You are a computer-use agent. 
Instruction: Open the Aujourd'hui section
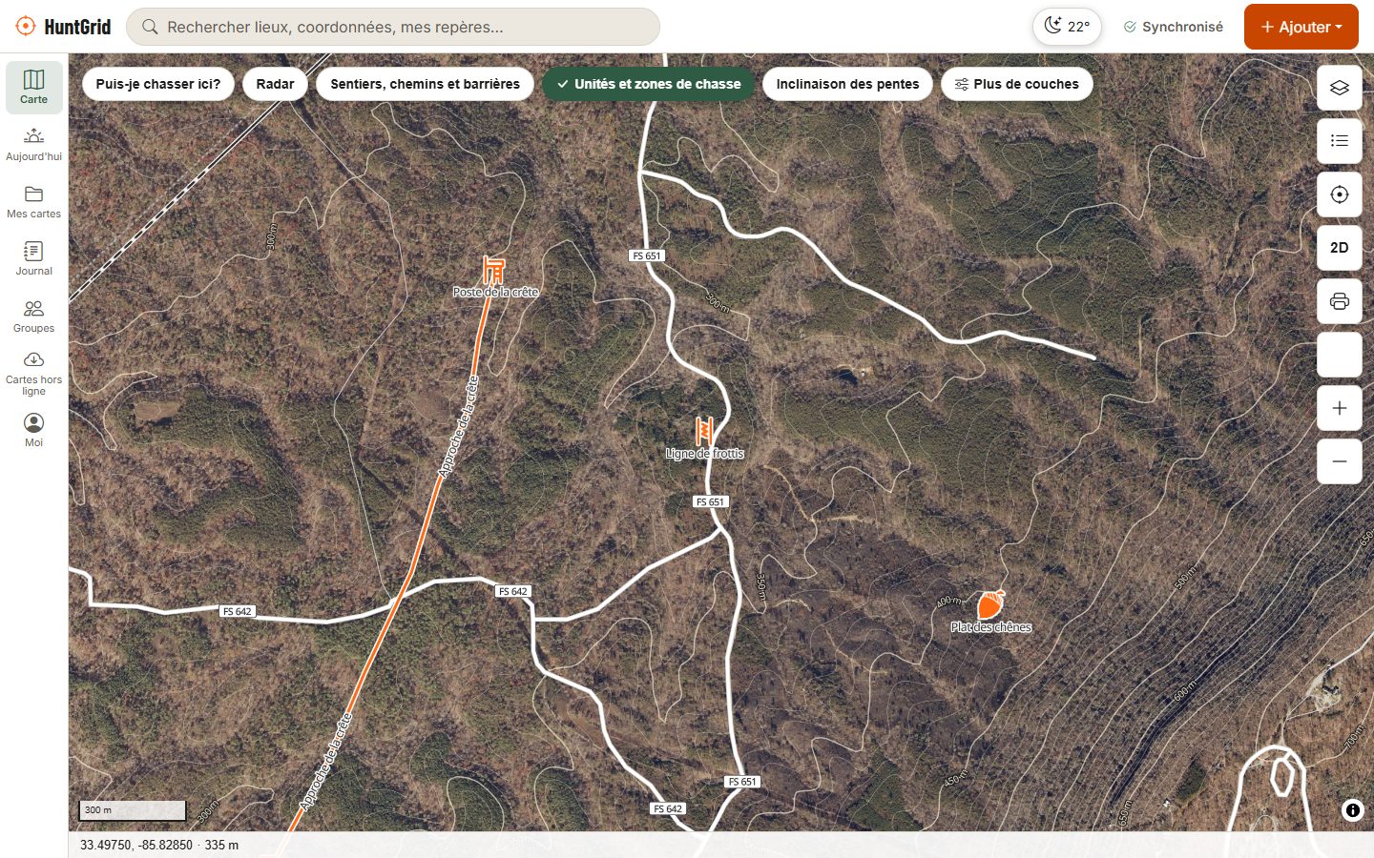(33, 145)
